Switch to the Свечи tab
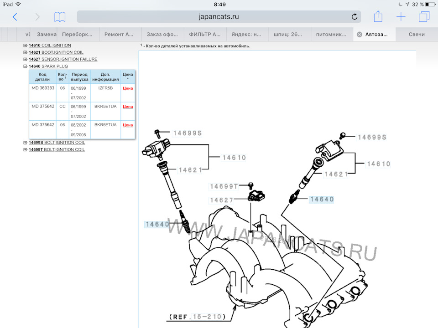The width and height of the screenshot is (438, 328). [417, 35]
